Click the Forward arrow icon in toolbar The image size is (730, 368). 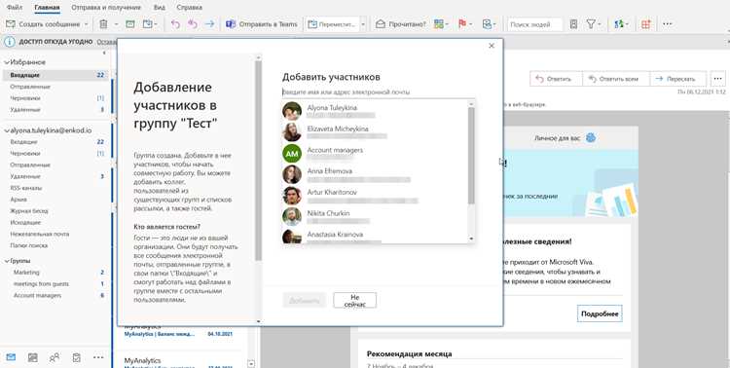209,24
